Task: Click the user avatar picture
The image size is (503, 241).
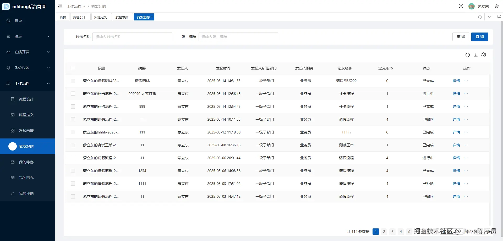Action: pyautogui.click(x=472, y=6)
